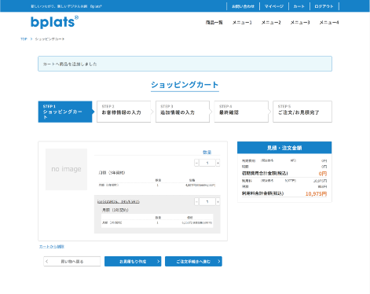Increase quantity of the first cart item
This screenshot has width=370, height=294.
tap(218, 163)
